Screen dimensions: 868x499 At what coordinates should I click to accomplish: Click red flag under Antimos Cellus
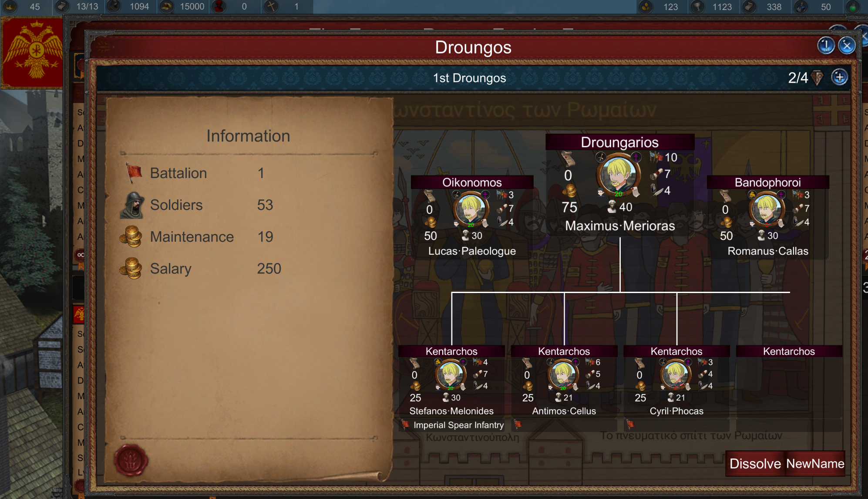pos(518,424)
